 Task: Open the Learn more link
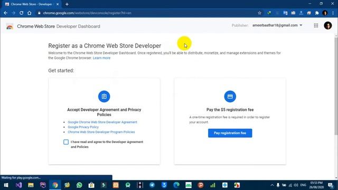[101, 58]
